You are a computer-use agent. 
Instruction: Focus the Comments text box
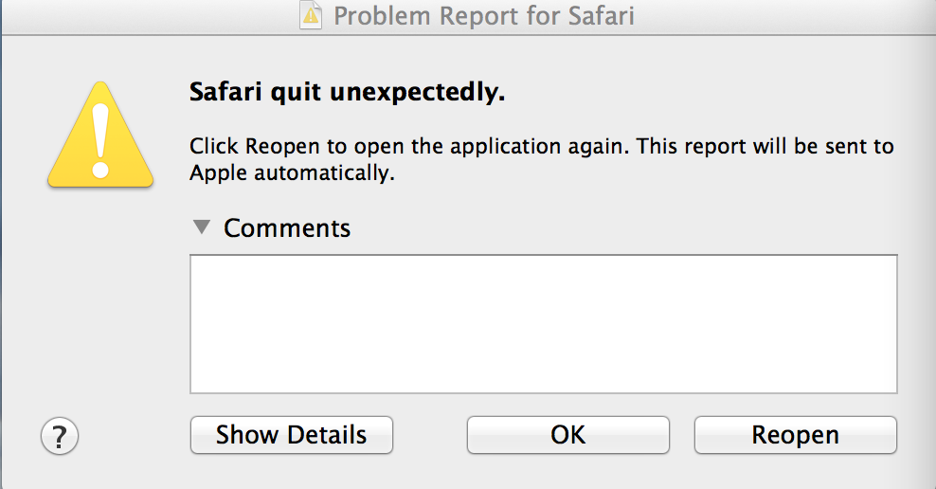[x=543, y=323]
